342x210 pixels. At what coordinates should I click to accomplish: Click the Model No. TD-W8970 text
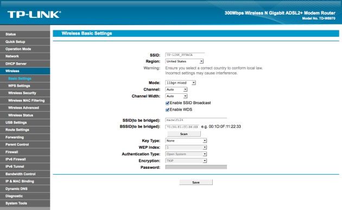click(319, 18)
